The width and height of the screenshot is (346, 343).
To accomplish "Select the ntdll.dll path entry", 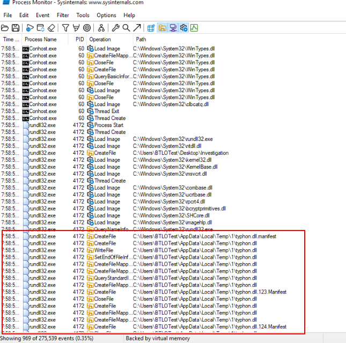I will pos(167,146).
